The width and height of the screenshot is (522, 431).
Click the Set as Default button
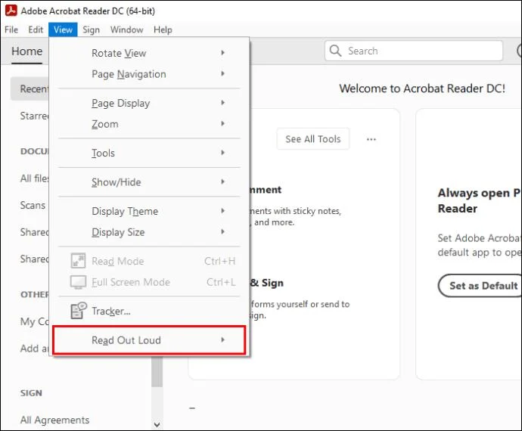coord(480,286)
